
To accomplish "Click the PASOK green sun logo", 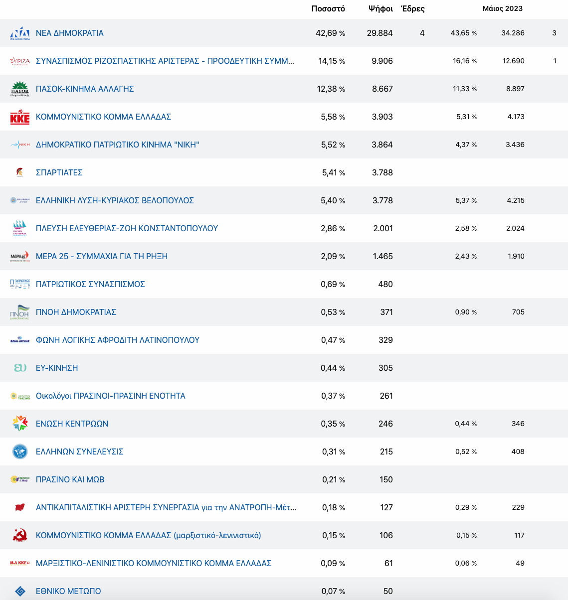I will [x=20, y=89].
